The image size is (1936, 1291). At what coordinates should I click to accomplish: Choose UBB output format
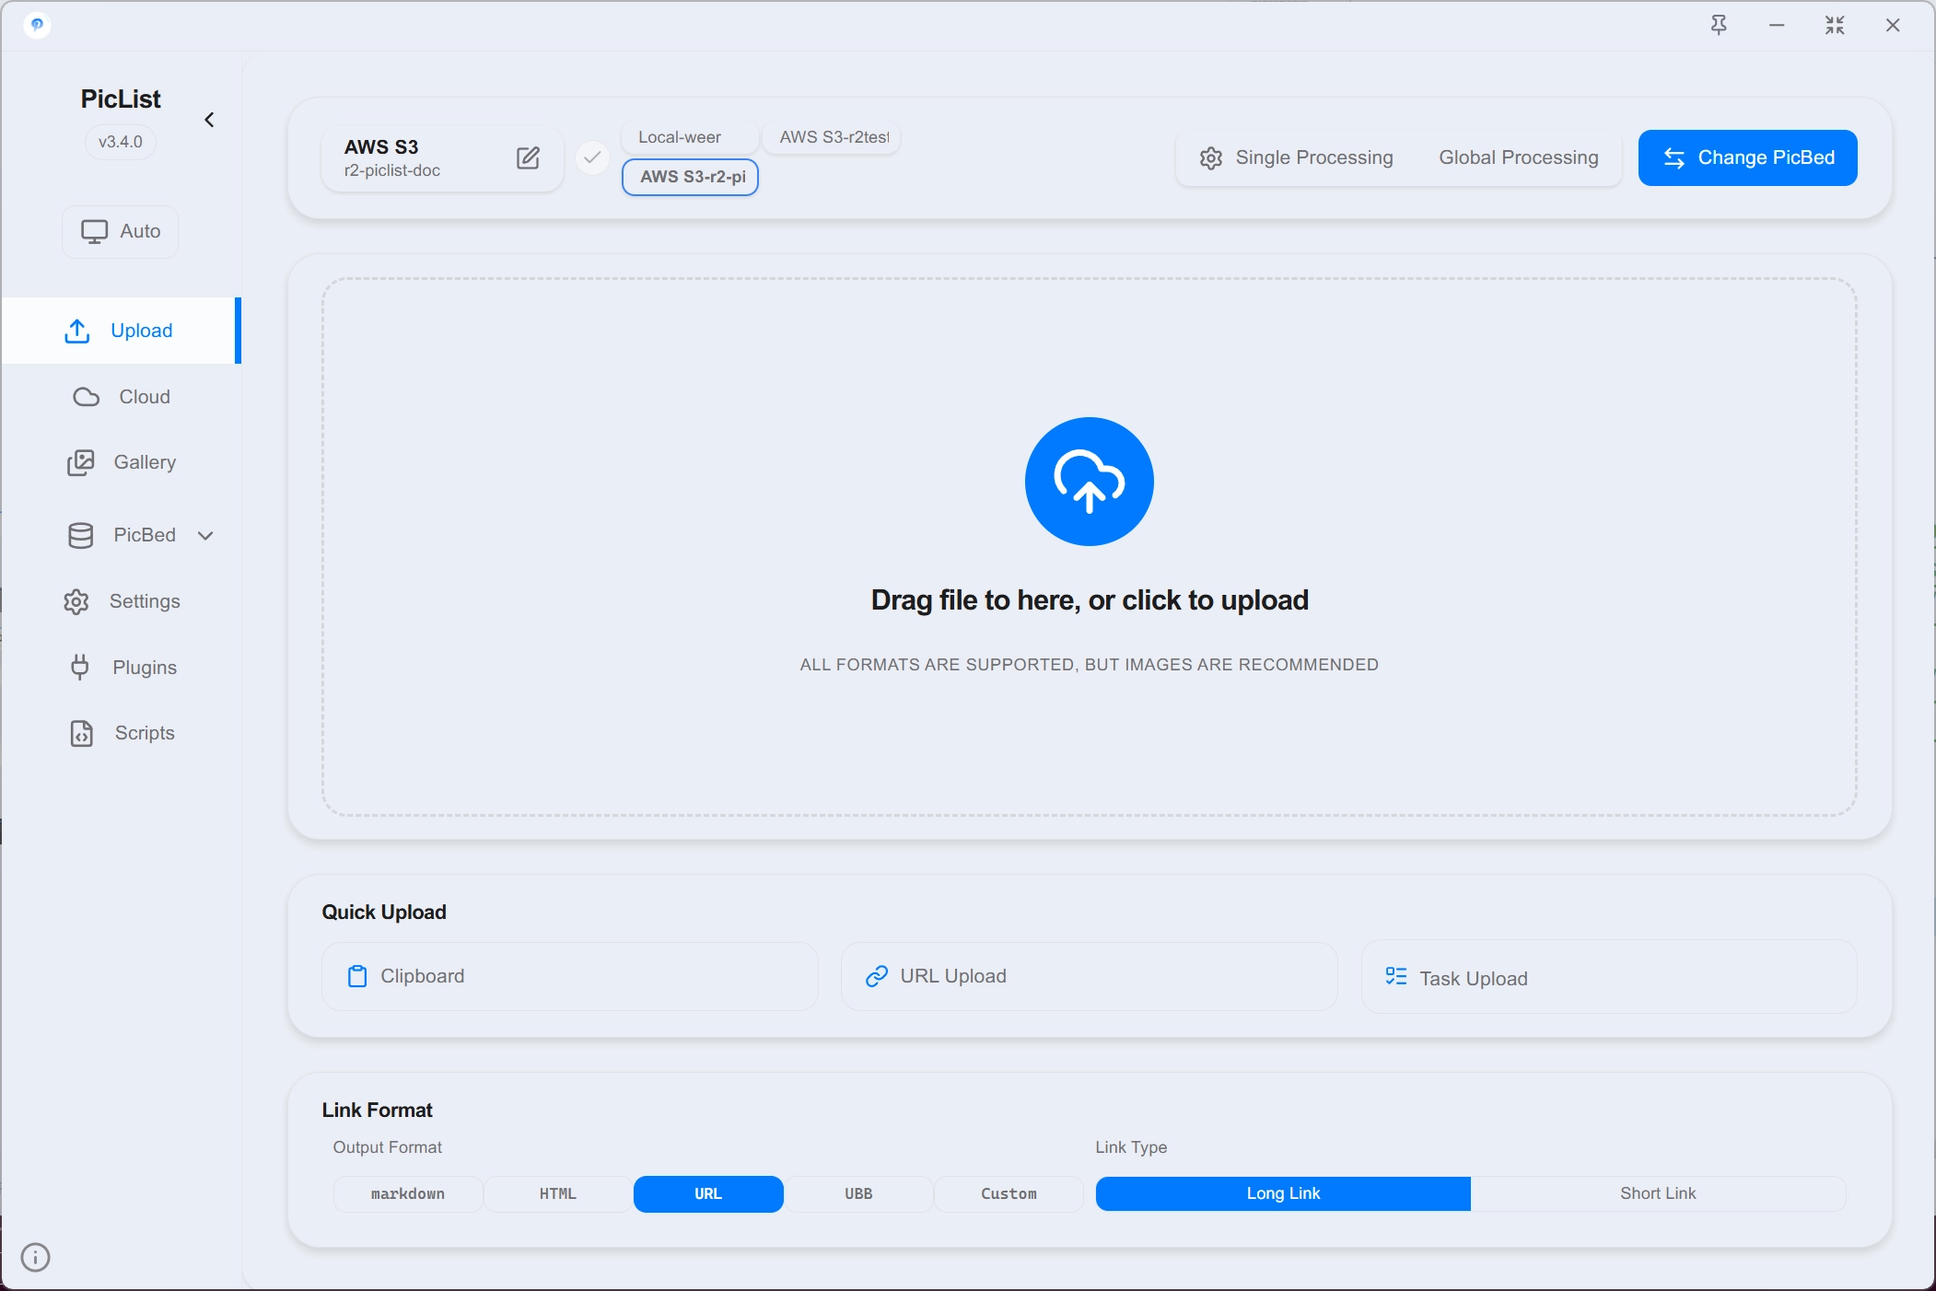click(x=858, y=1193)
